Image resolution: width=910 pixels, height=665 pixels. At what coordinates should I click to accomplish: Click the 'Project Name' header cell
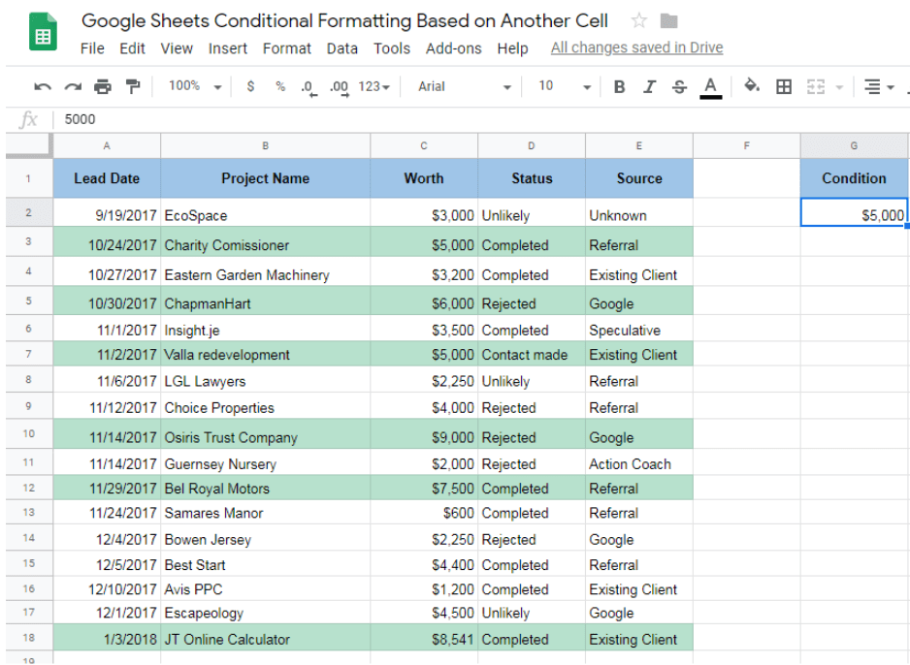265,178
